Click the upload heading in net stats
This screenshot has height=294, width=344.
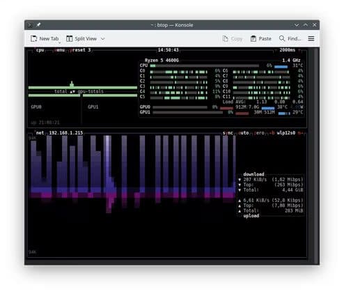(x=251, y=216)
